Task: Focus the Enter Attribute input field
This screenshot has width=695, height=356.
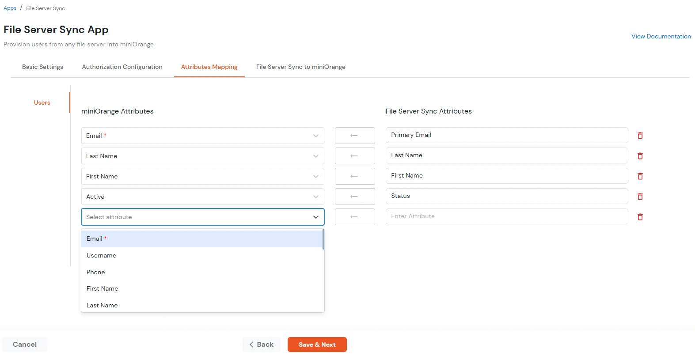Action: click(x=506, y=216)
